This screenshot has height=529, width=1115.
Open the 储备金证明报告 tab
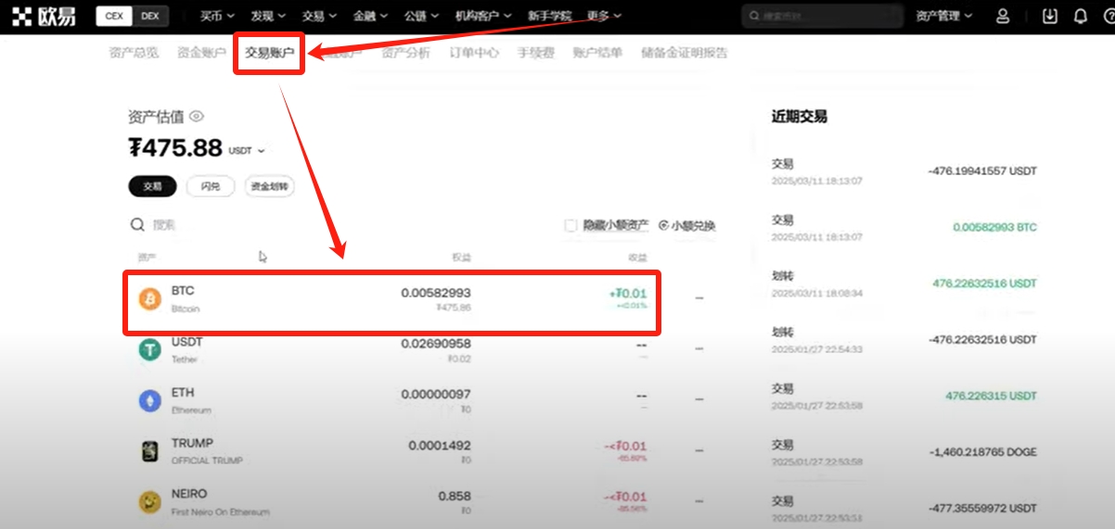(x=685, y=53)
